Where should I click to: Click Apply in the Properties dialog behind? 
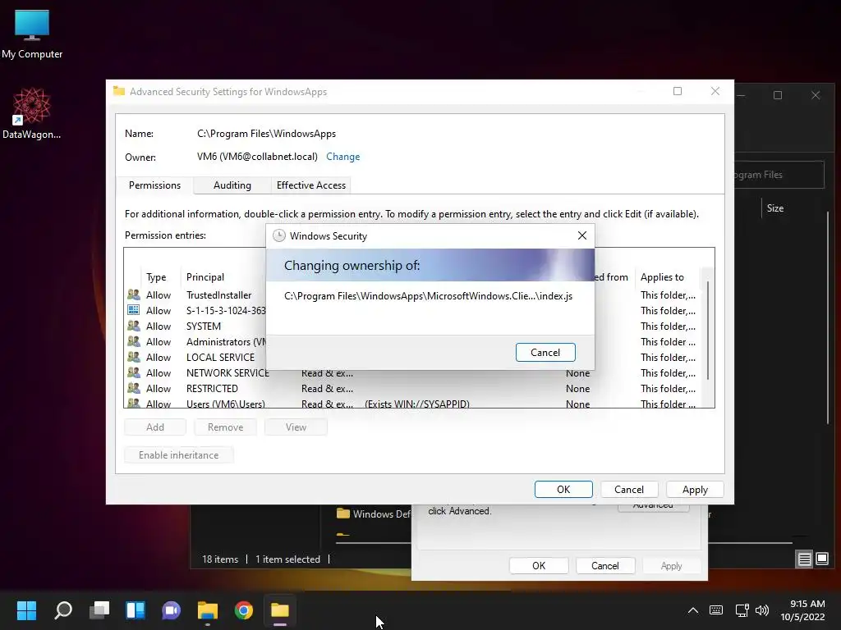click(x=672, y=566)
